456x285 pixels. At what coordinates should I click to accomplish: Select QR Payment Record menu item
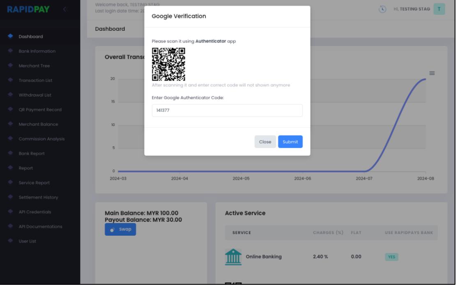pyautogui.click(x=40, y=110)
